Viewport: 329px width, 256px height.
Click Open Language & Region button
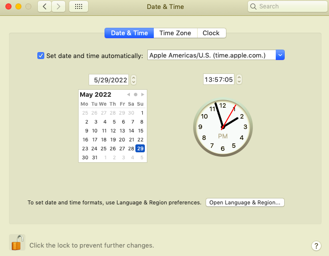[x=245, y=202]
